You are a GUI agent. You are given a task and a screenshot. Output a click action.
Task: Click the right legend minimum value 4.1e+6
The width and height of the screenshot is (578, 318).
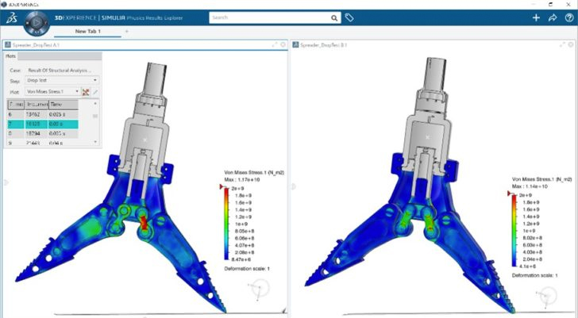click(x=529, y=266)
